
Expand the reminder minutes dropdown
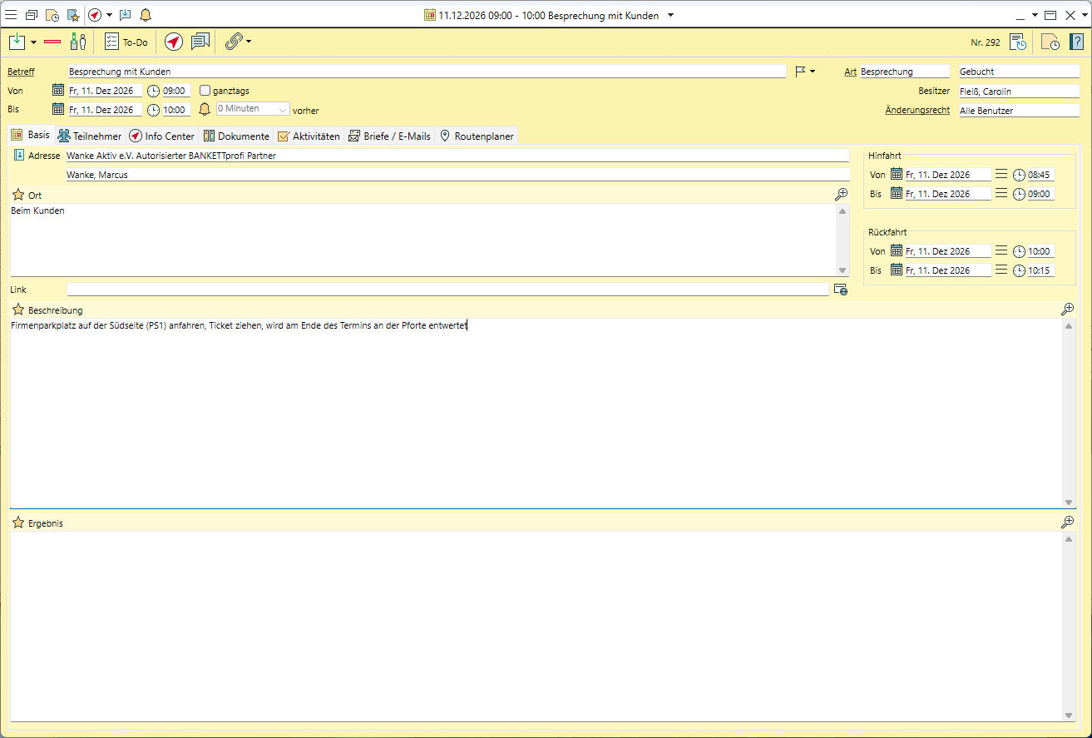[283, 110]
